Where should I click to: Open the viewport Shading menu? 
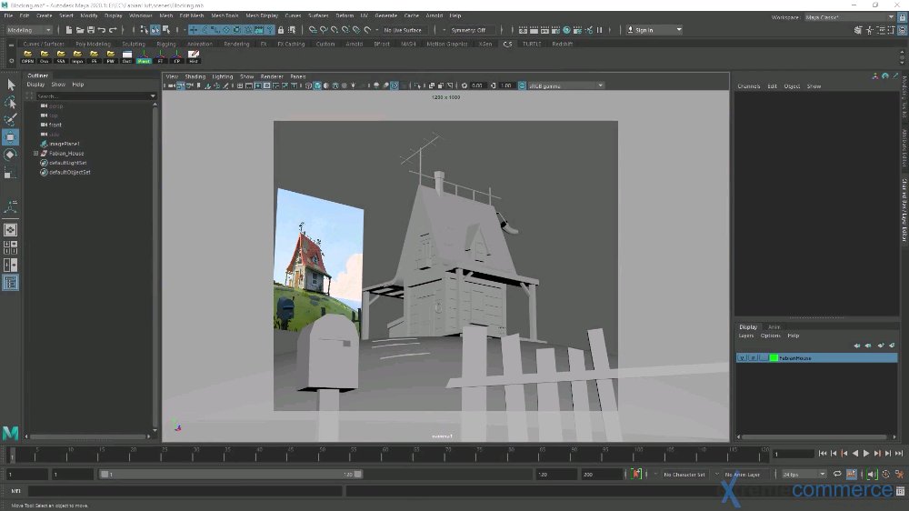195,76
